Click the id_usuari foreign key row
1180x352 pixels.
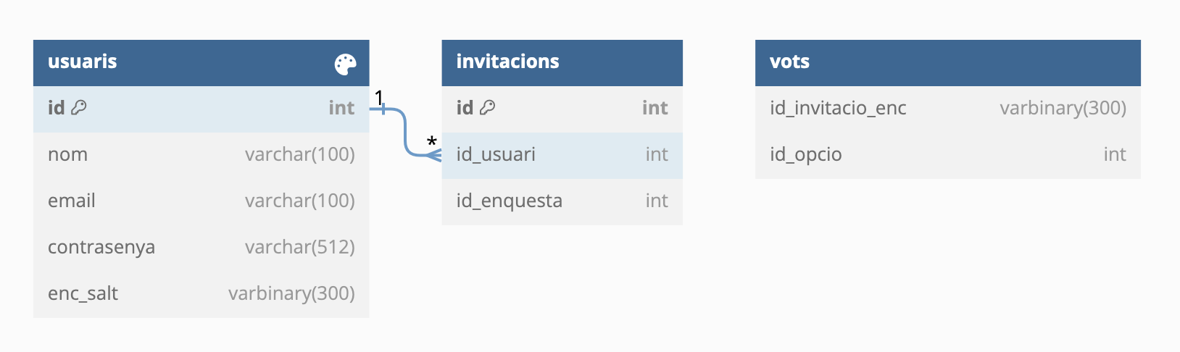(562, 154)
